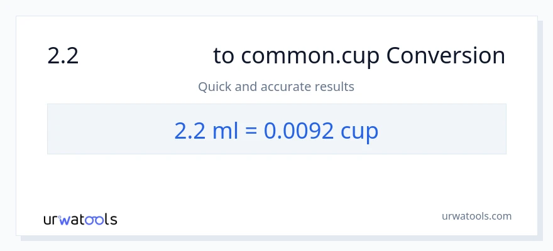Click the "ml" unit in the result

tap(219, 131)
